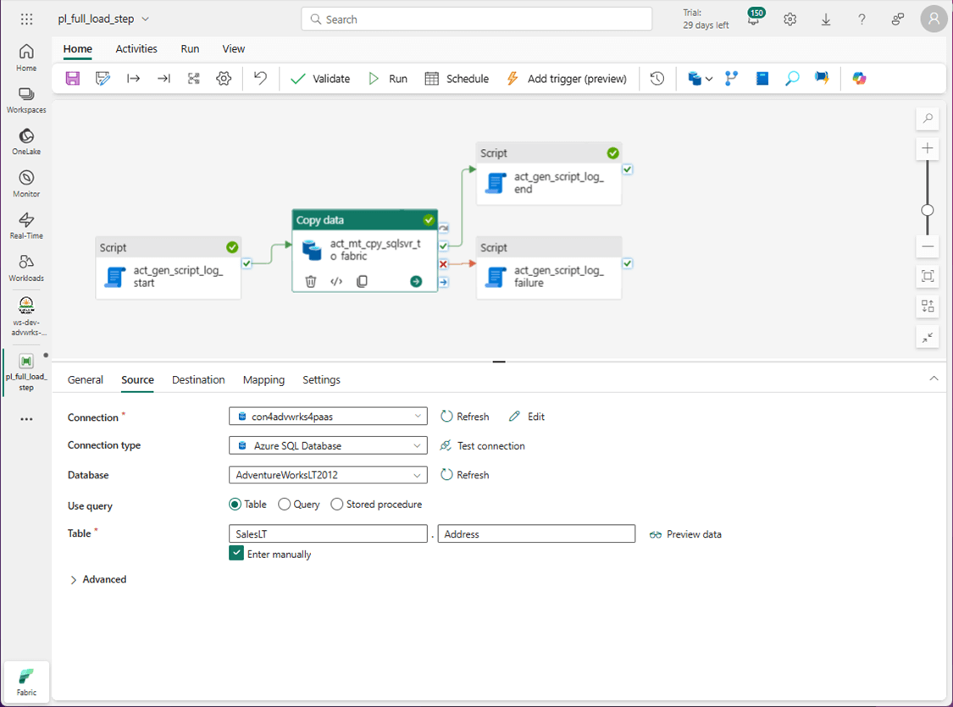Screen dimensions: 953x707
Task: Click the Run button in toolbar
Action: [x=388, y=79]
